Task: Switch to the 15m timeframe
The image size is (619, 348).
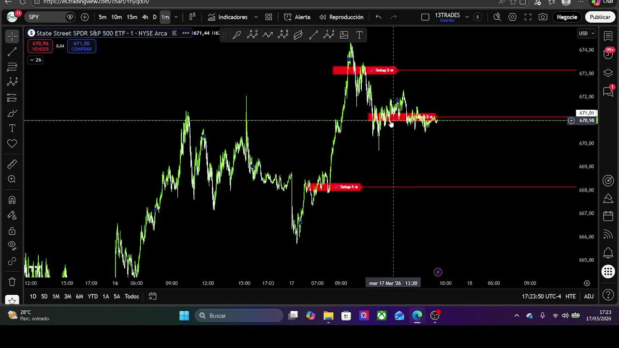Action: 132,17
